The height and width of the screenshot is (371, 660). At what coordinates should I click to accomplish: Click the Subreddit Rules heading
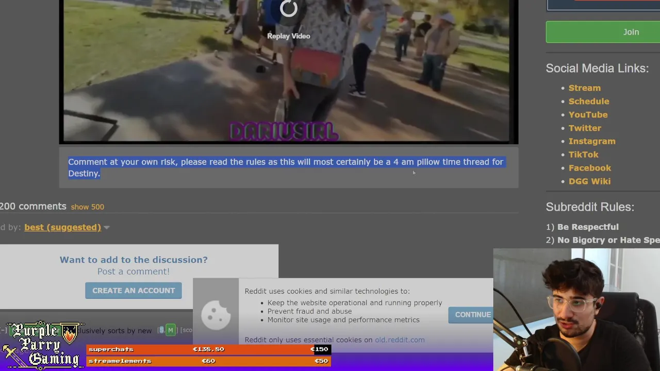tap(590, 207)
